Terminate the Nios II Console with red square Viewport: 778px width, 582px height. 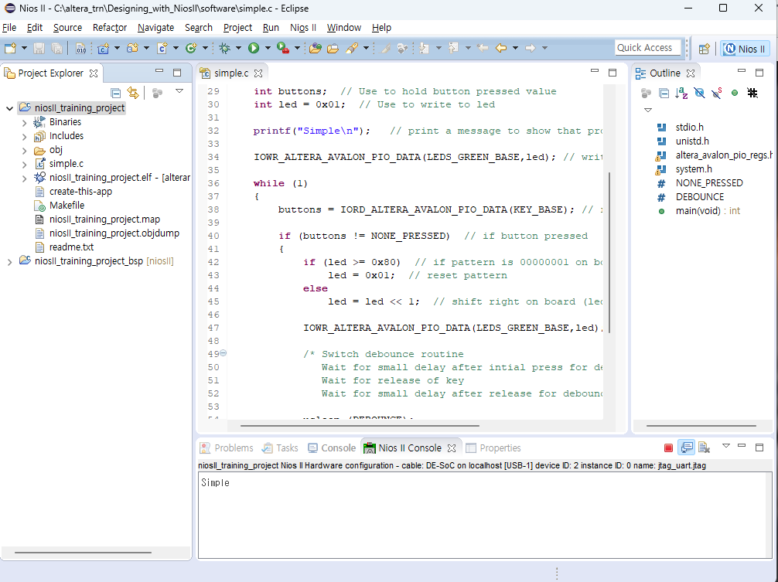pyautogui.click(x=668, y=448)
